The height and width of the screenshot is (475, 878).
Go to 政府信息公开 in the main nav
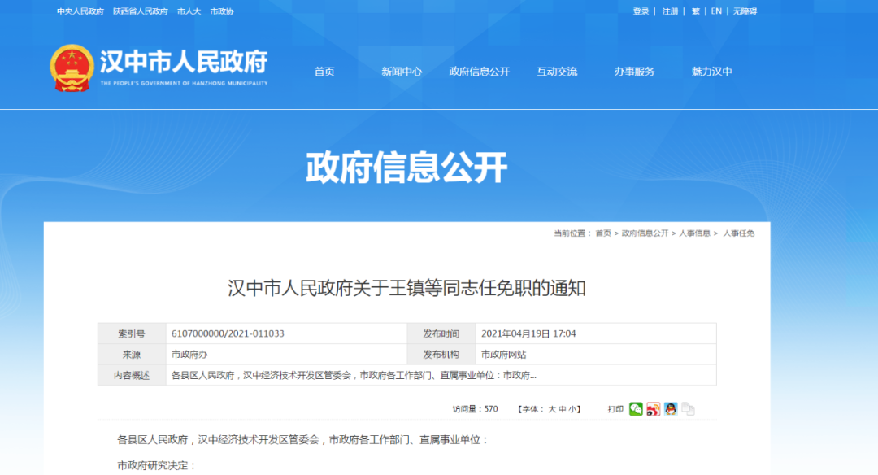(x=480, y=72)
